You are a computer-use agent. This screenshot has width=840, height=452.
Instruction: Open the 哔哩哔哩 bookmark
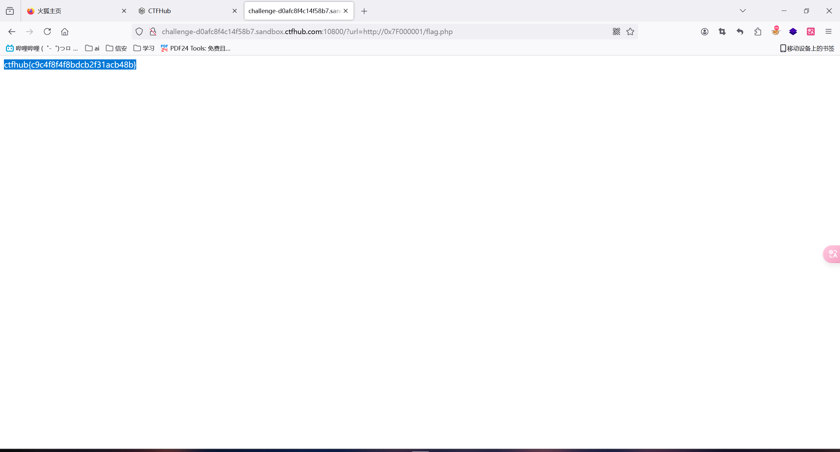(x=42, y=48)
